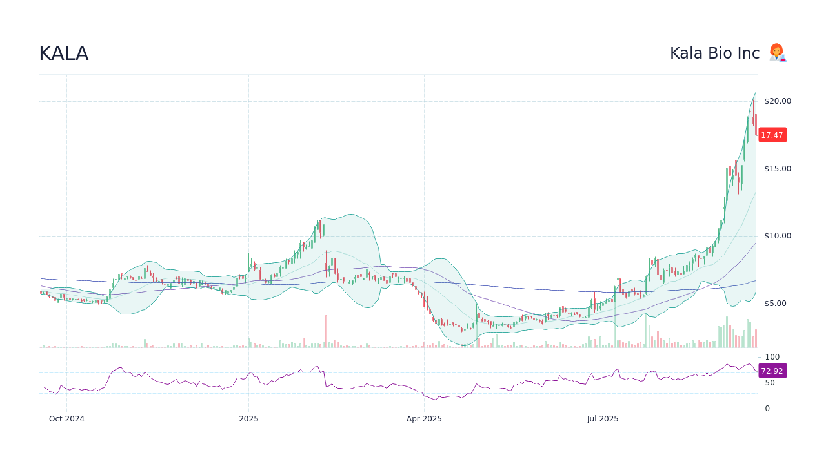Click the woman technologist emoji icon

click(777, 53)
